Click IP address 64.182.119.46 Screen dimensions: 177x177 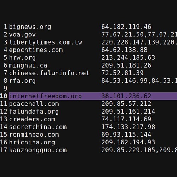point(126,27)
